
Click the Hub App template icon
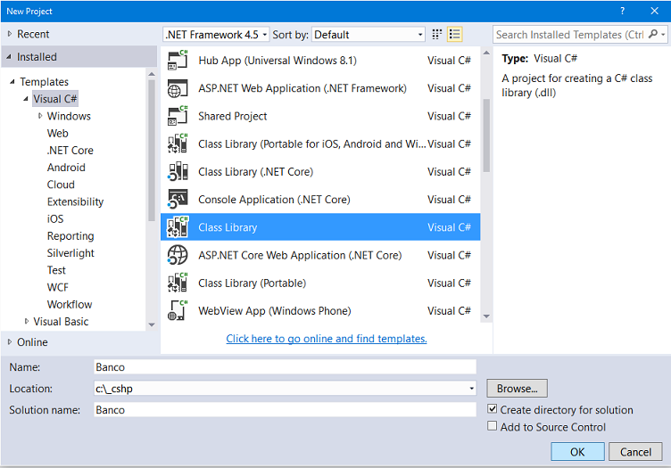click(x=178, y=61)
